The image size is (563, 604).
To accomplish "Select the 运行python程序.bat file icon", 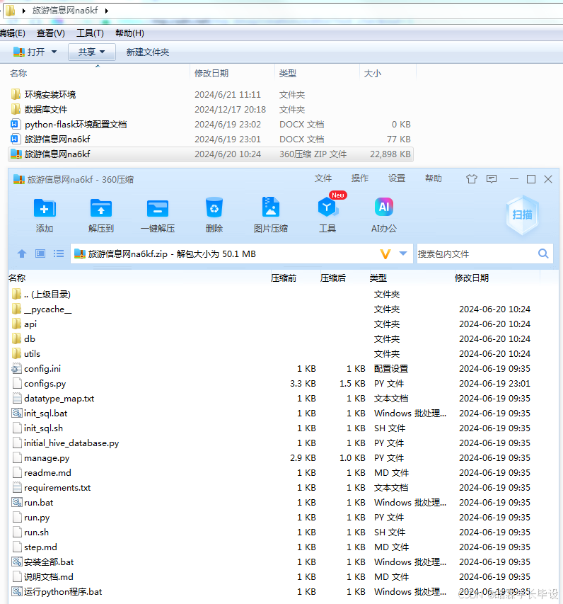I will click(x=16, y=592).
